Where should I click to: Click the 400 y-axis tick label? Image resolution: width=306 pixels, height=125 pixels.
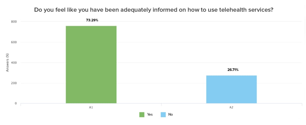[x=14, y=63]
